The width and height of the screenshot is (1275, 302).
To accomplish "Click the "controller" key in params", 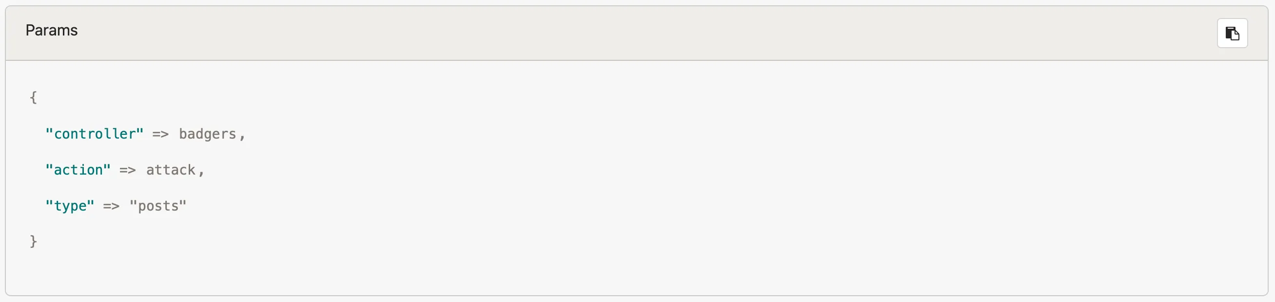I will coord(94,134).
